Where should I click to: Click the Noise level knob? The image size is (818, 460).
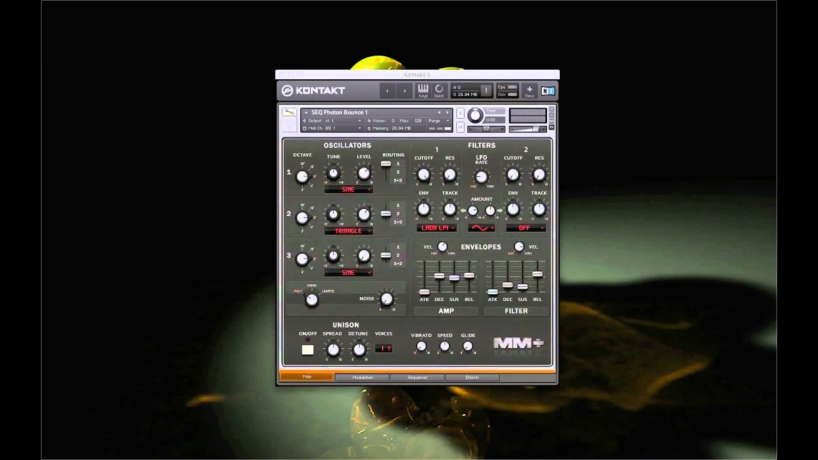[x=386, y=299]
